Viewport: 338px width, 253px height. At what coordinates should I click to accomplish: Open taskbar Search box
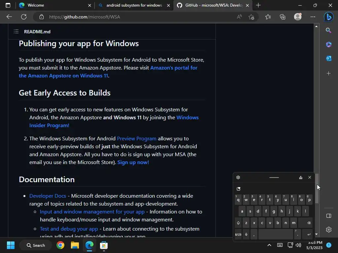[36, 245]
